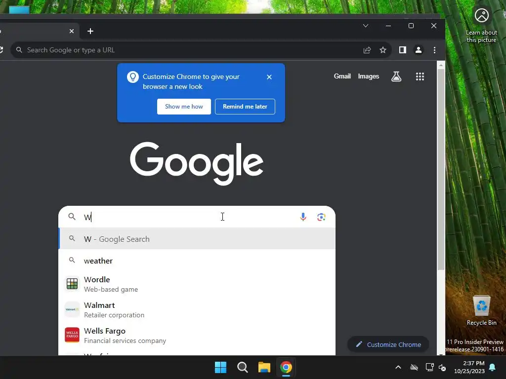
Task: Toggle the Chrome side panel
Action: click(x=402, y=50)
